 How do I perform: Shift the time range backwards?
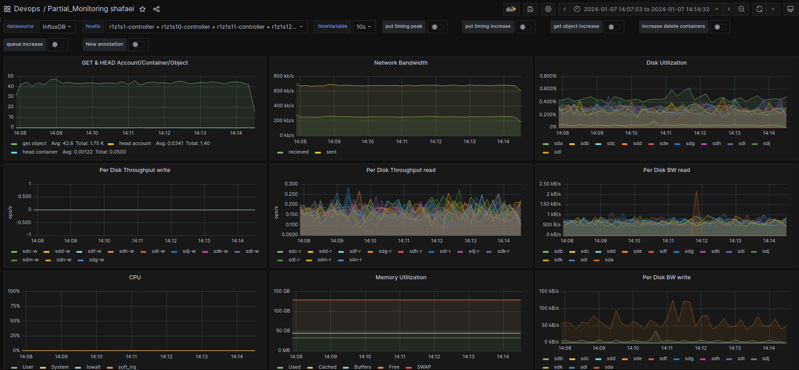pos(564,9)
